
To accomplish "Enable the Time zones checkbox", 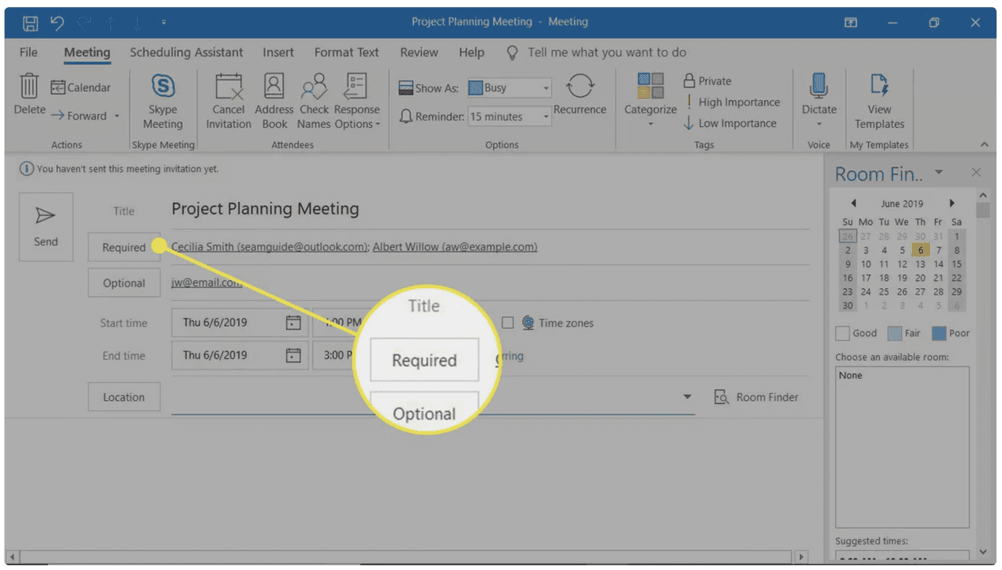I will (x=507, y=323).
